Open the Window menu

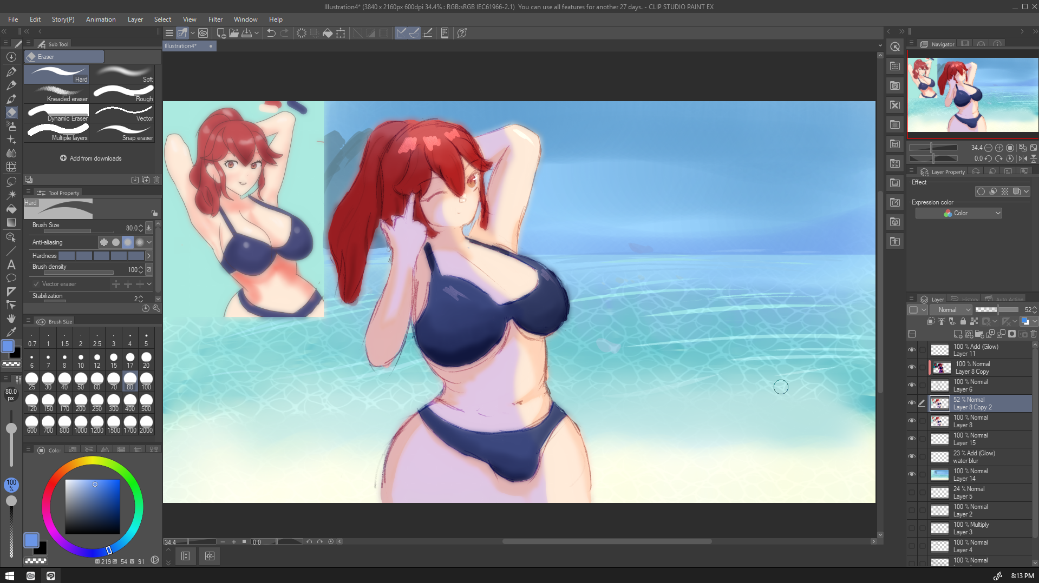(246, 19)
